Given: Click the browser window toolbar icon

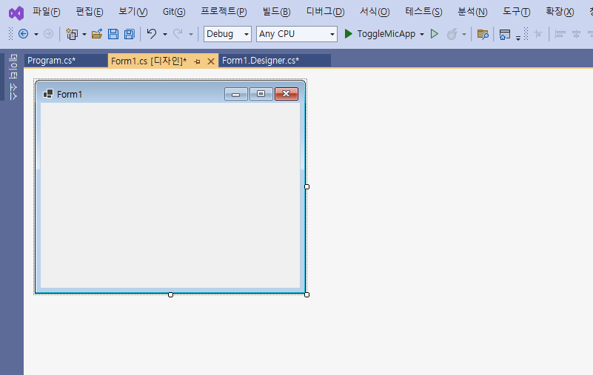Looking at the screenshot, I should pyautogui.click(x=504, y=35).
